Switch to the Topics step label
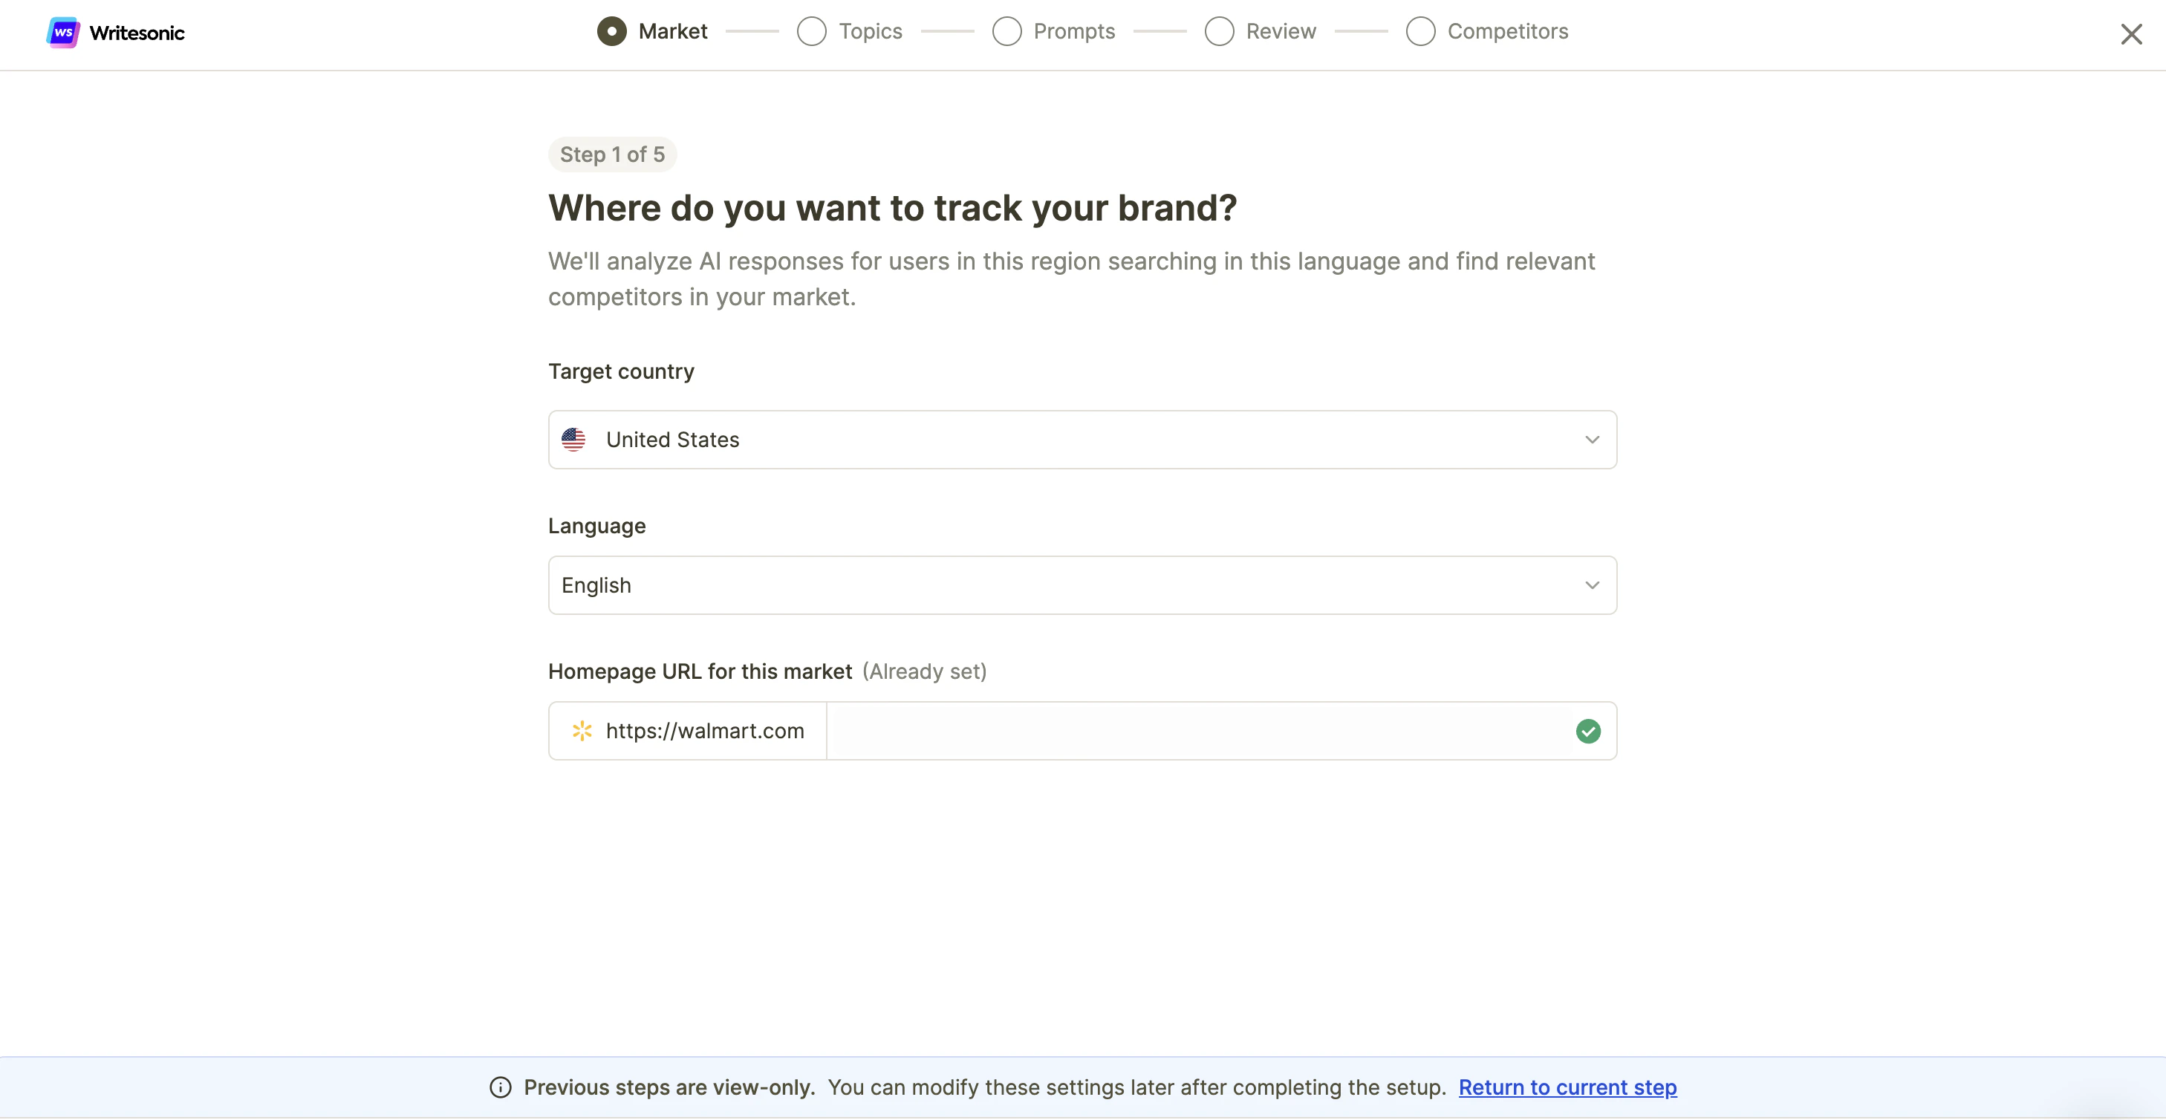The height and width of the screenshot is (1120, 2166). pos(871,32)
